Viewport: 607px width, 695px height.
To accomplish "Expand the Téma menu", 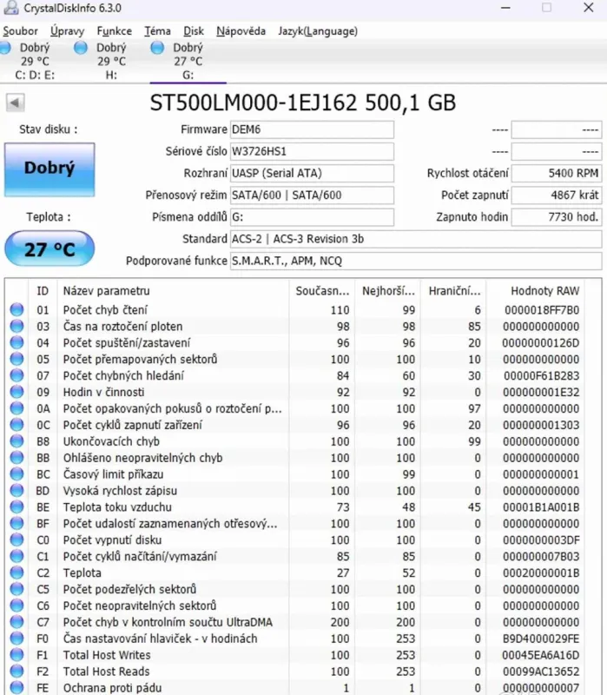I will click(x=157, y=31).
